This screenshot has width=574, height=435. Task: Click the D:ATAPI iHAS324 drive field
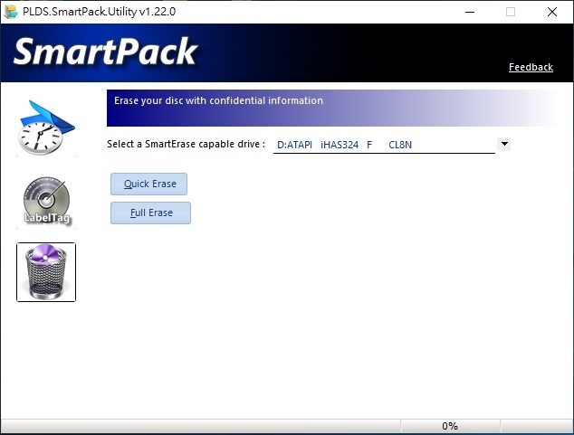pos(384,145)
